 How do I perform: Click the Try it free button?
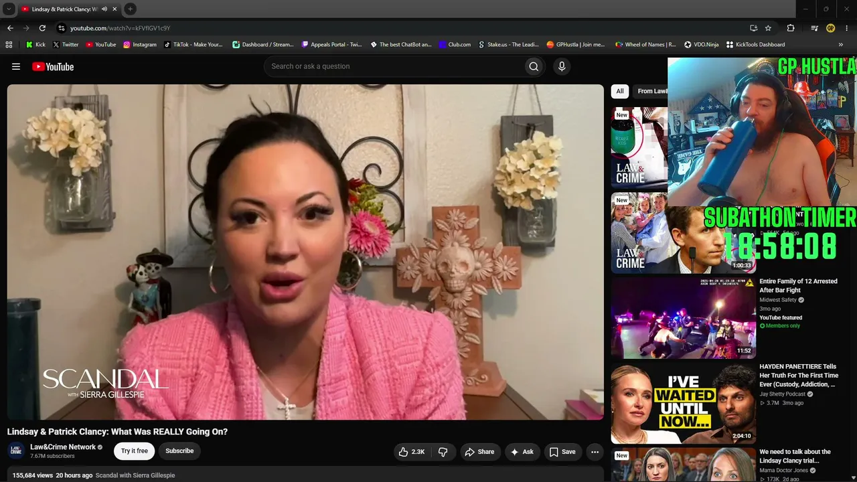[x=135, y=451]
